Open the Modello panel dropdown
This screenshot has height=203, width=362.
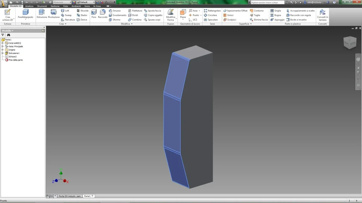pos(8,31)
